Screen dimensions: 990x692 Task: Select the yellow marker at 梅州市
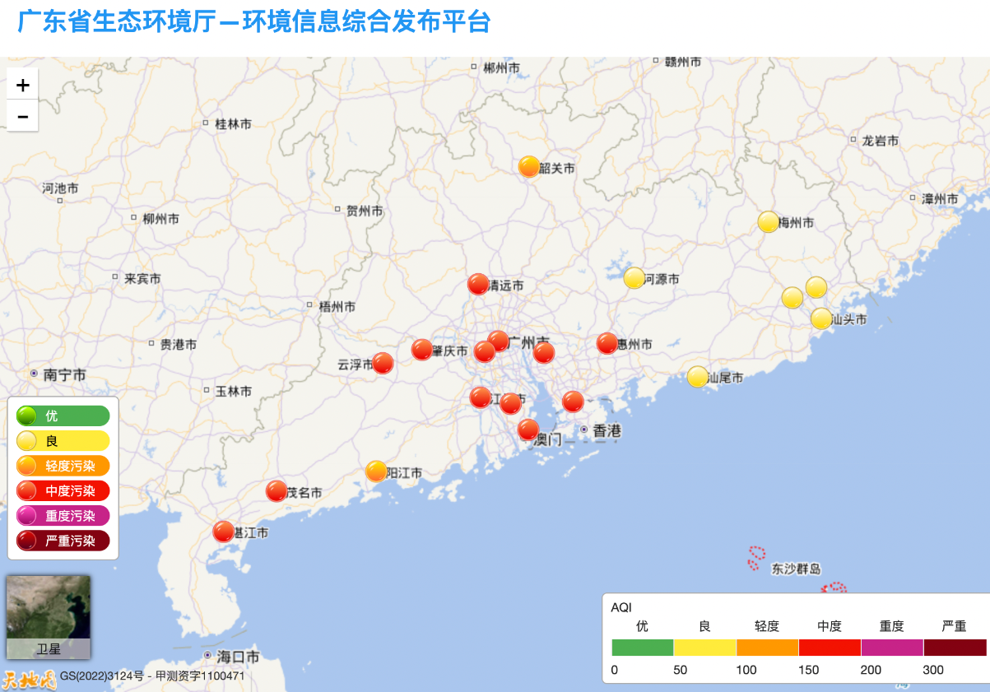pyautogui.click(x=768, y=222)
